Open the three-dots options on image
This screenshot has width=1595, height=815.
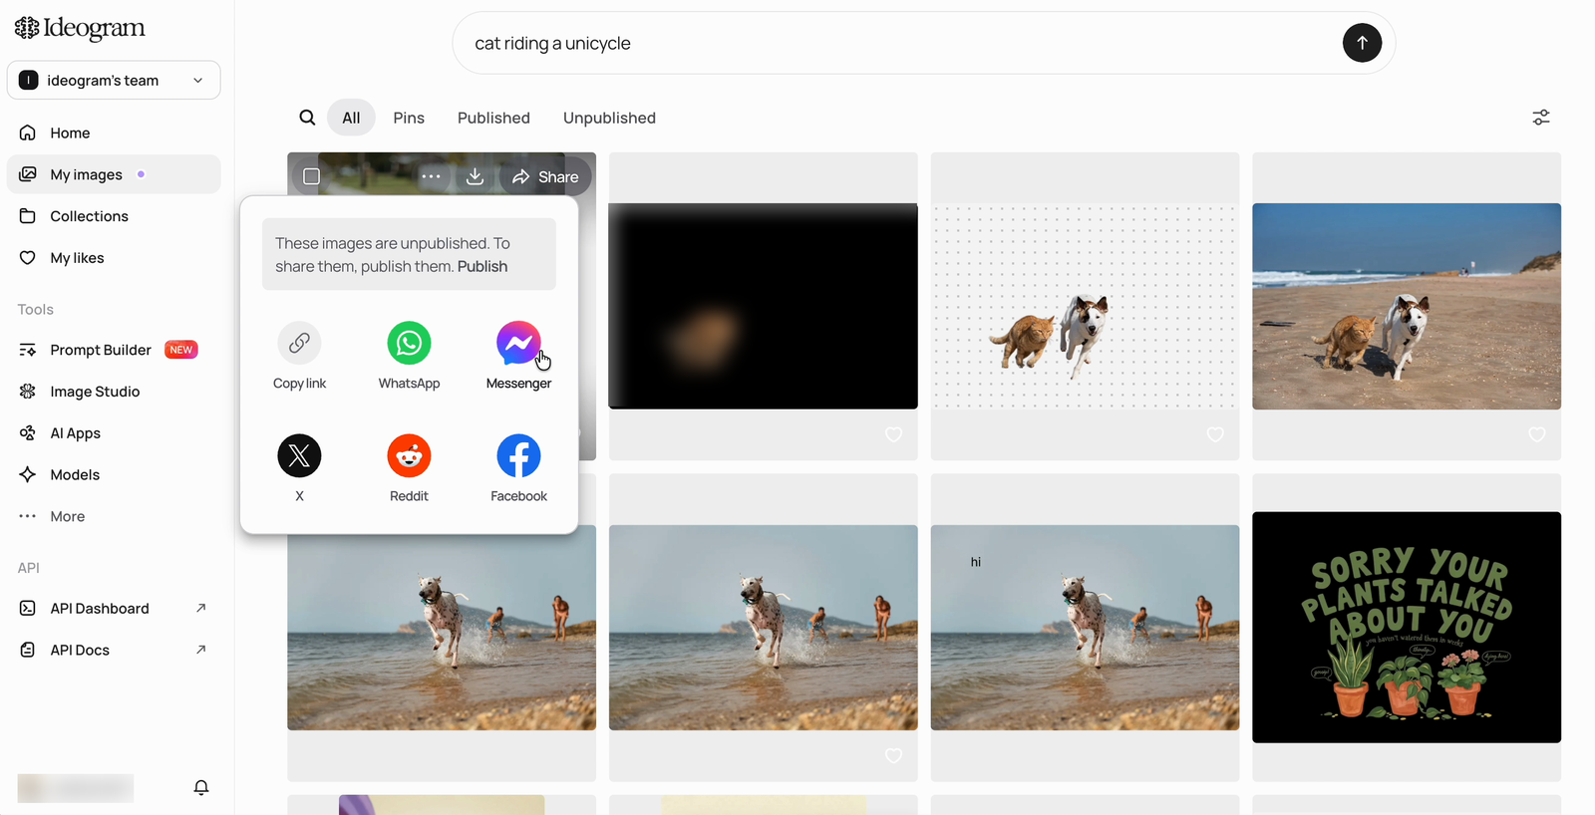pos(431,176)
